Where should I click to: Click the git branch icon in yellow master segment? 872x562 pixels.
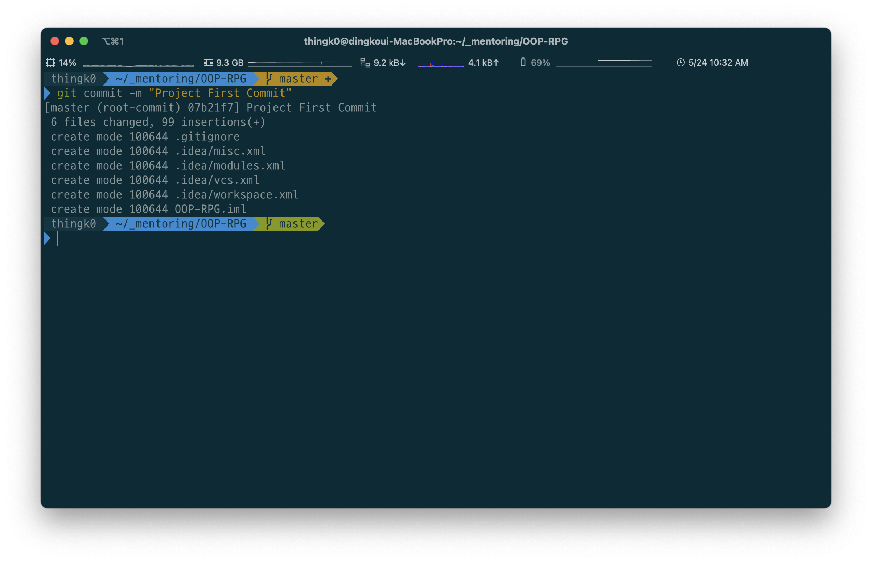pos(269,78)
